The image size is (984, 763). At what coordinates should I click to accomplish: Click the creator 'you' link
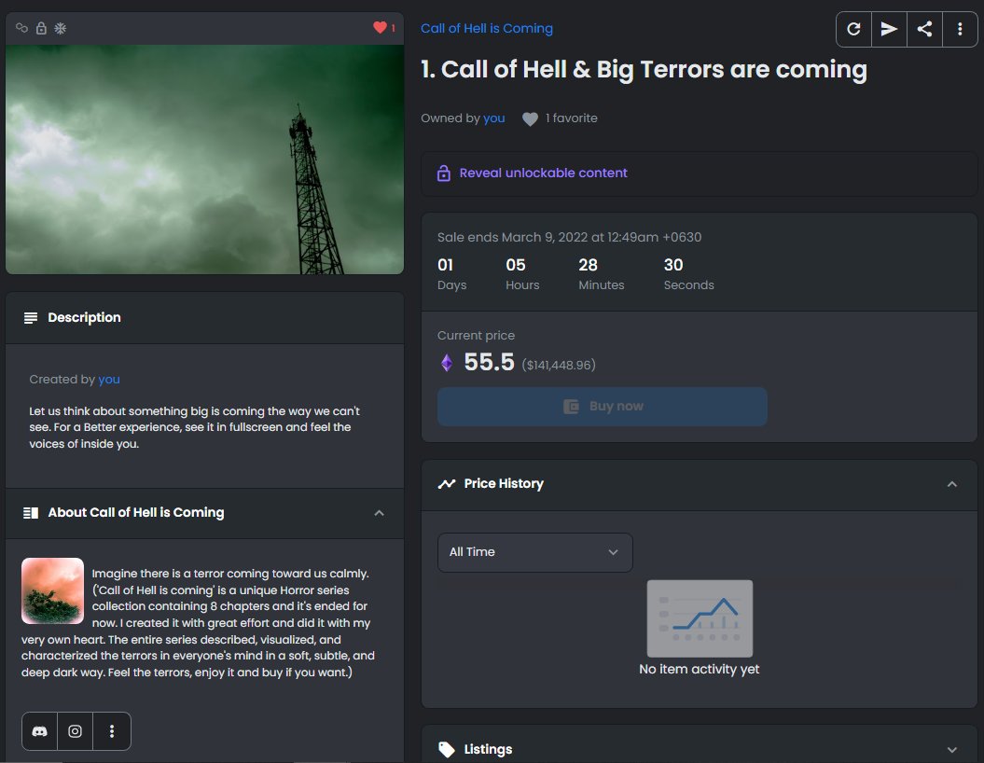pyautogui.click(x=108, y=380)
